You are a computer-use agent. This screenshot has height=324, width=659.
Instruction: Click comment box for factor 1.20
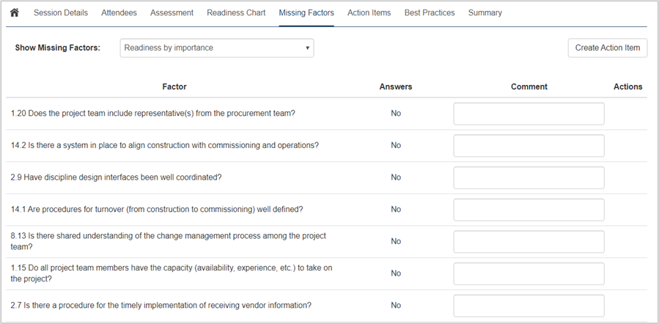(529, 114)
